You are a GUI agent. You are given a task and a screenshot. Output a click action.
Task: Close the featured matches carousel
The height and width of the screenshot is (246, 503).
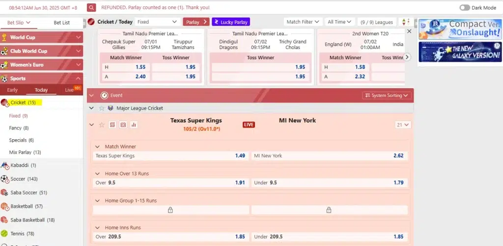pos(409,31)
